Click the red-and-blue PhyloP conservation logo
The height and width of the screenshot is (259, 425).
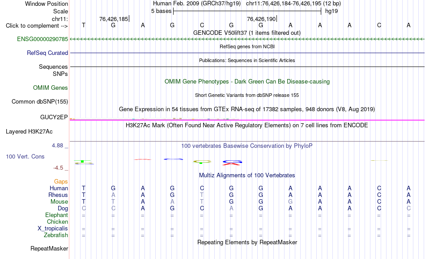(x=232, y=163)
